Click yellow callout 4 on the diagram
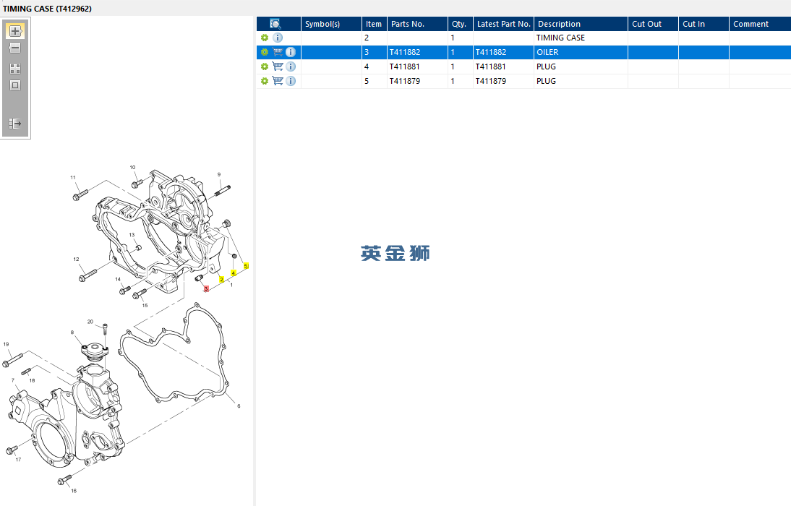791x506 pixels. tap(234, 273)
